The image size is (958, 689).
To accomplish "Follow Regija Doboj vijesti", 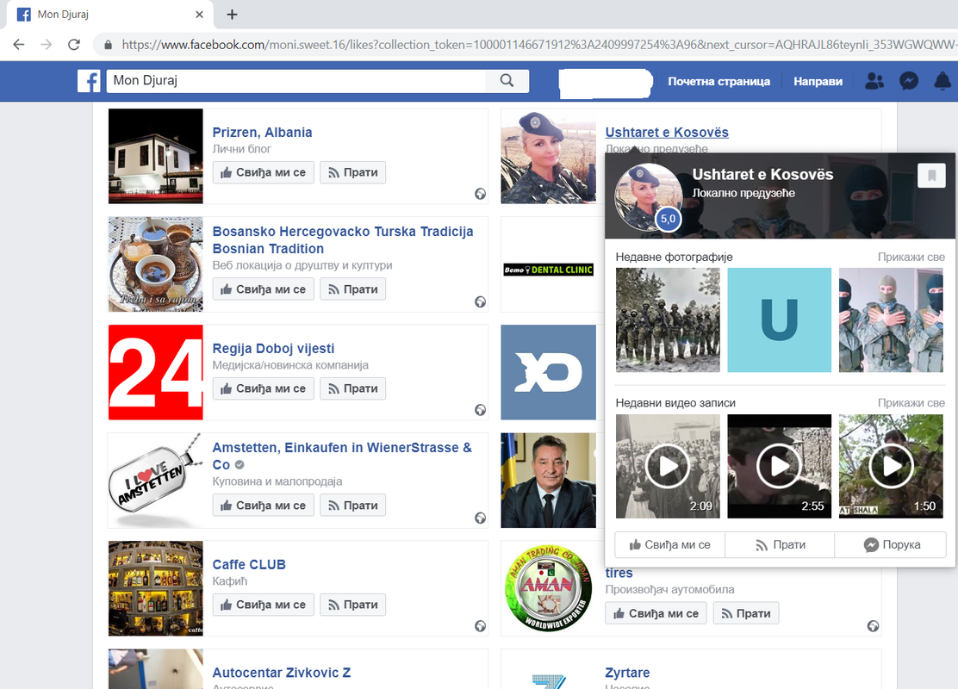I will (352, 388).
